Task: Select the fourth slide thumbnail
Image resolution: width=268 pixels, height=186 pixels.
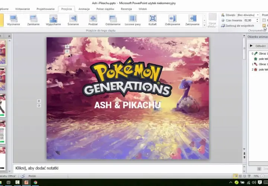Action: [3, 132]
